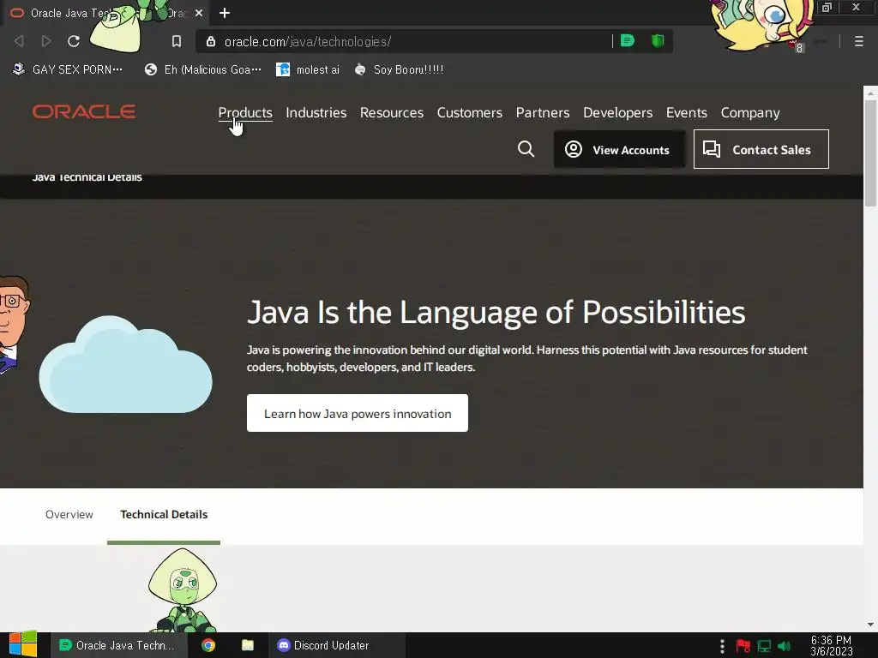Open the Company menu
Viewport: 878px width, 658px height.
(750, 112)
